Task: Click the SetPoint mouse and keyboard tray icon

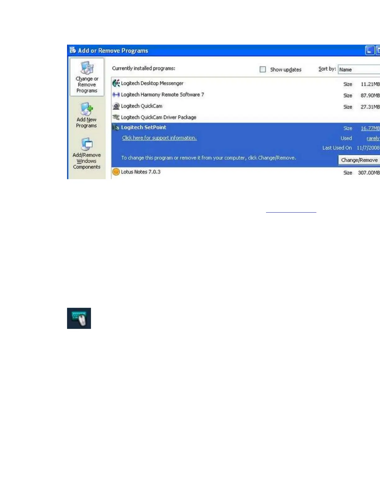Action: (79, 318)
